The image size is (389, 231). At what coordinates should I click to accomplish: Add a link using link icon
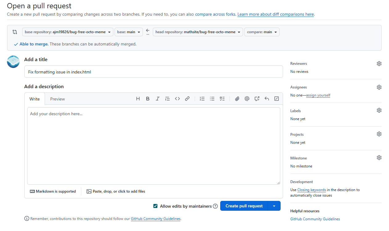coord(187,99)
